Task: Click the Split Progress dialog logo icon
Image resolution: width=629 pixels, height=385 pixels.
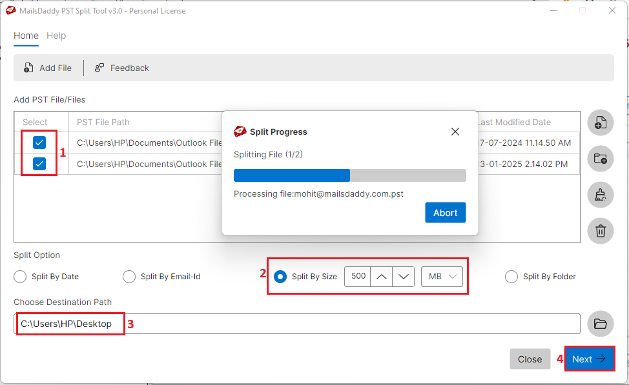Action: [240, 132]
